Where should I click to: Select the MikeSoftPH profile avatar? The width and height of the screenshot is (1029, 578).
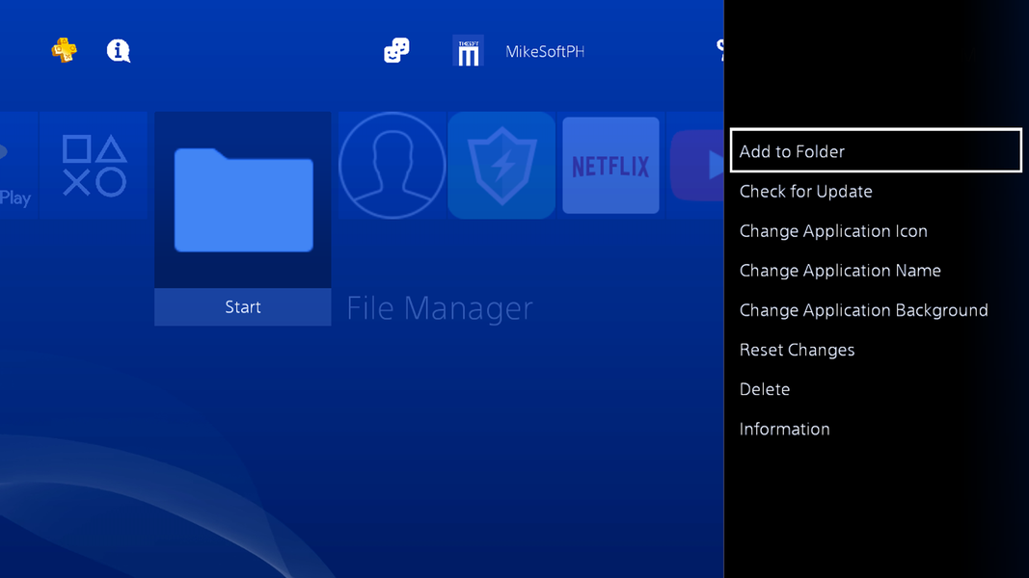tap(469, 51)
